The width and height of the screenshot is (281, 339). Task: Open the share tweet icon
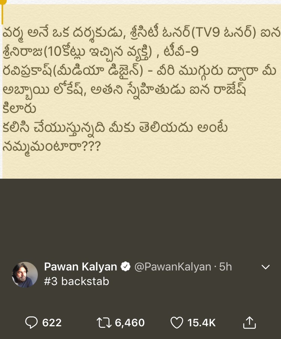click(x=250, y=323)
